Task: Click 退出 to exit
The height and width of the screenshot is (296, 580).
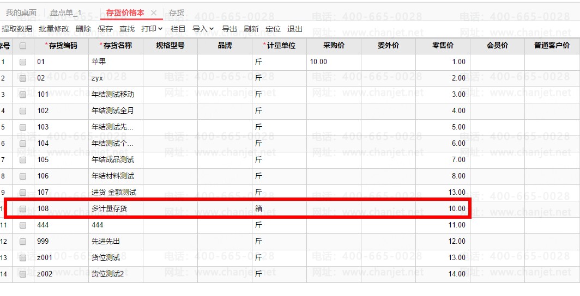Action: click(295, 29)
